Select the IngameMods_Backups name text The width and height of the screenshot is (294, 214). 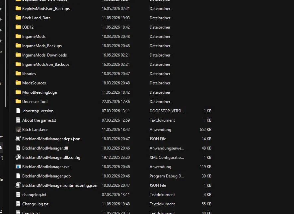tap(42, 46)
